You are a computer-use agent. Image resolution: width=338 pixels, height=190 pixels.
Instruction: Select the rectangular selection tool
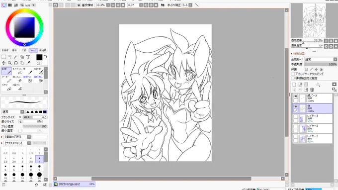click(x=3, y=57)
